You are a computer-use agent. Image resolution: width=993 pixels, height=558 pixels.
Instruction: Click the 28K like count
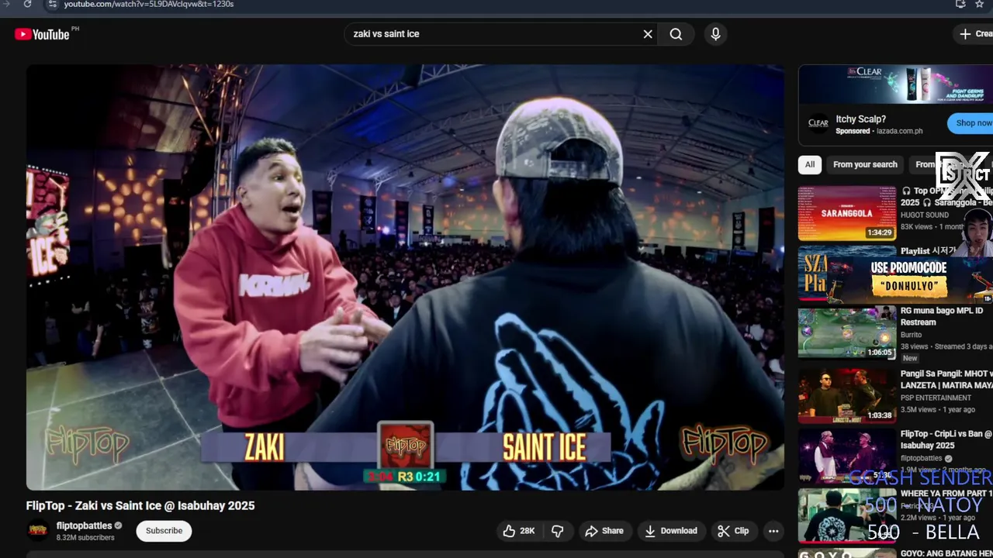tap(528, 531)
